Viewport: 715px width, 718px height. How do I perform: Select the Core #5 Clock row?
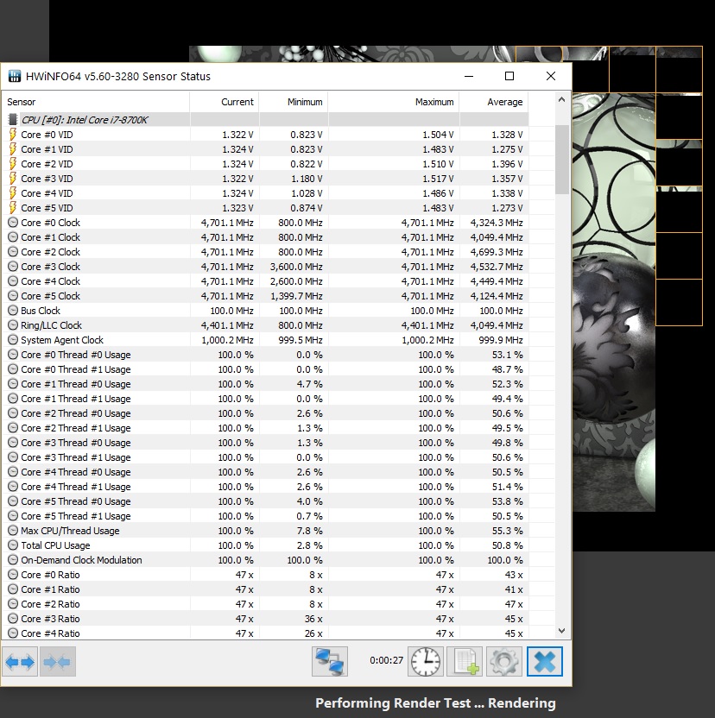[x=265, y=296]
